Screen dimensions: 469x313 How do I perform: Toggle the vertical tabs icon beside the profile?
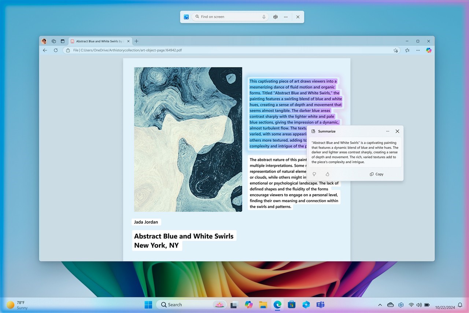coord(62,41)
